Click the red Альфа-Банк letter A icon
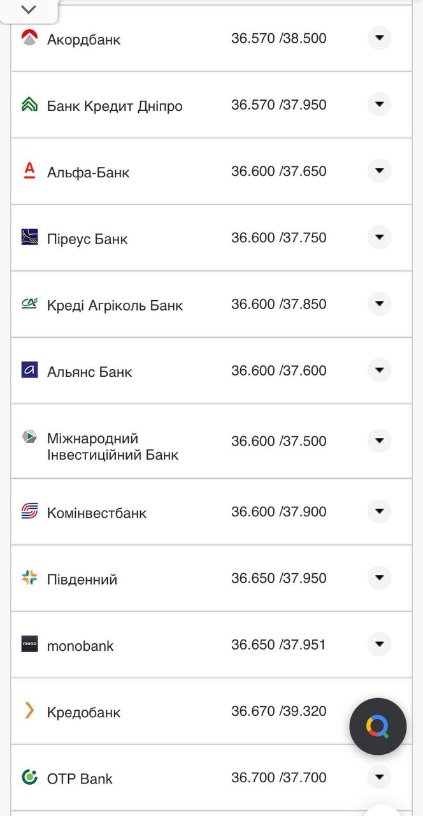 click(x=28, y=171)
